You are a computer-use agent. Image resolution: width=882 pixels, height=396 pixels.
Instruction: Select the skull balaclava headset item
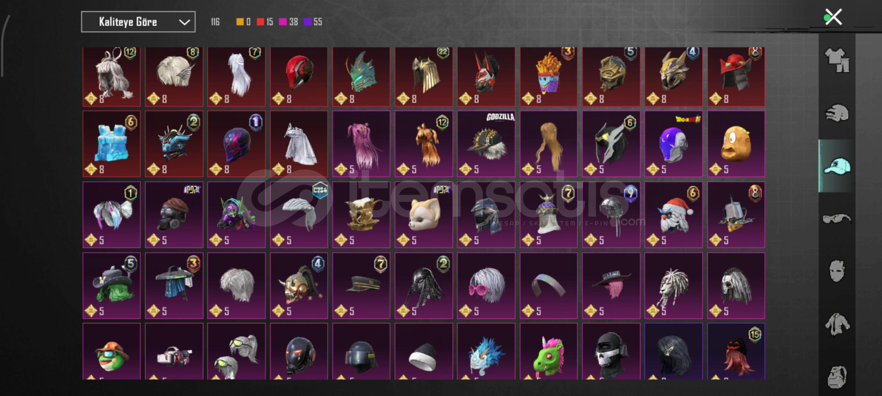pyautogui.click(x=611, y=351)
